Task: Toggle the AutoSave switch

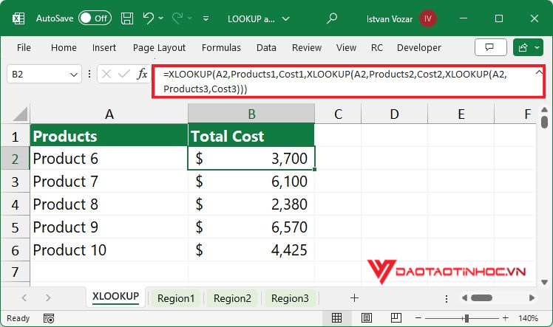Action: (x=95, y=18)
